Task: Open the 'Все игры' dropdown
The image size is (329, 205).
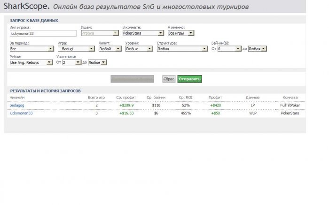Action: (x=181, y=33)
